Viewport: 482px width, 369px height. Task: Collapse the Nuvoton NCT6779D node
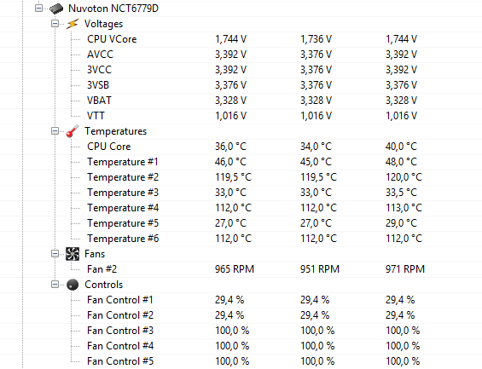[38, 9]
